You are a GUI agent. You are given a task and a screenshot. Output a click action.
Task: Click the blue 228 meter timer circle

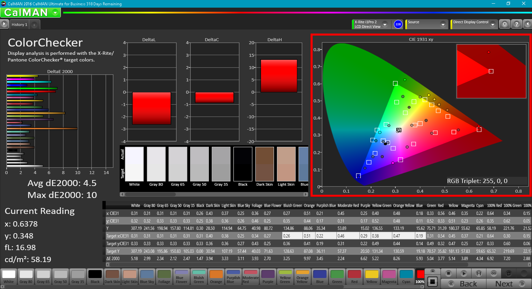point(398,24)
